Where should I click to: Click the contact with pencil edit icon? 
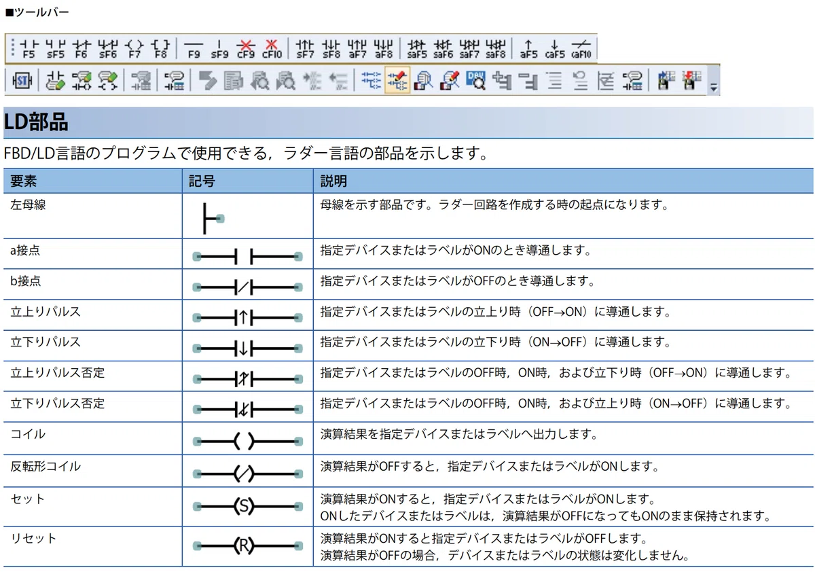point(57,81)
